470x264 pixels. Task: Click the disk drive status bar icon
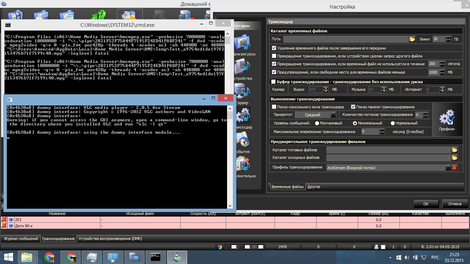[377, 247]
